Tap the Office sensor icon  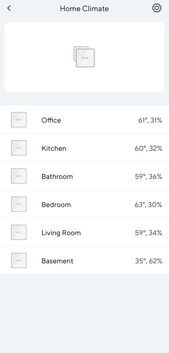[19, 120]
